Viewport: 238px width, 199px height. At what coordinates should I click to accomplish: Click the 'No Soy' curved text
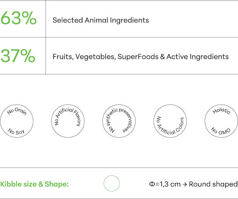coord(16,132)
